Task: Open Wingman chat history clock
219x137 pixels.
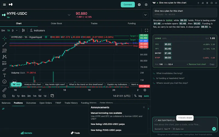Action: click(212, 3)
